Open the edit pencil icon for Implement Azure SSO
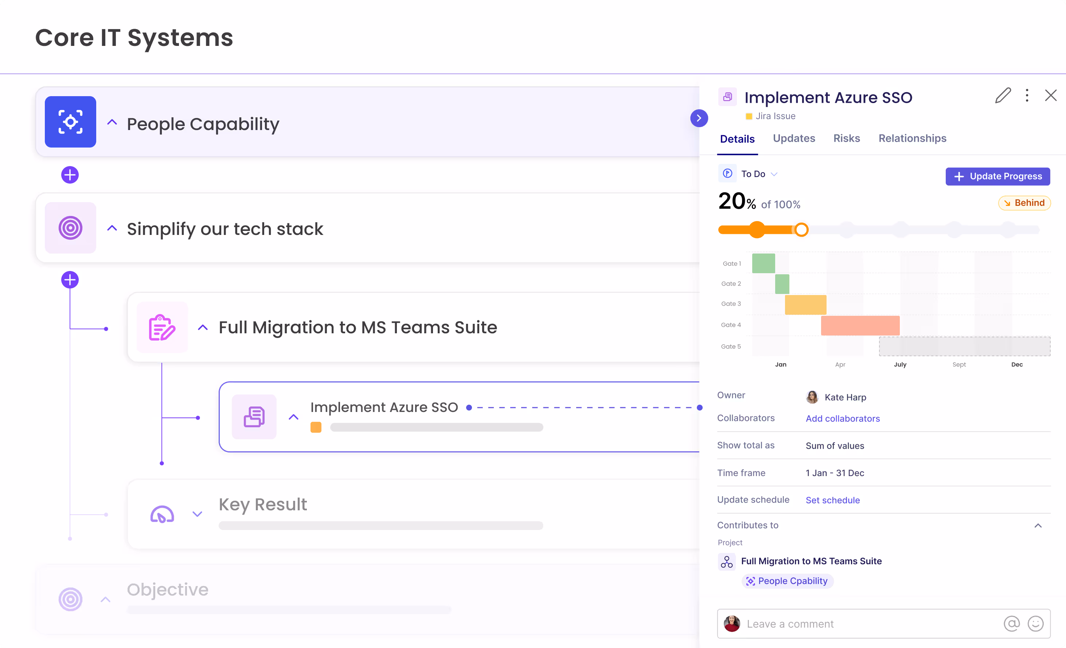 pyautogui.click(x=1003, y=95)
